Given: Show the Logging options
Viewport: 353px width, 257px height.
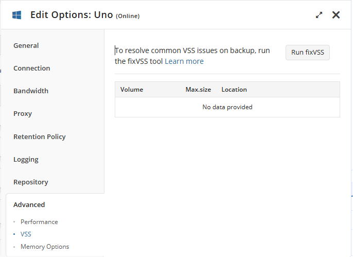Looking at the screenshot, I should [26, 159].
